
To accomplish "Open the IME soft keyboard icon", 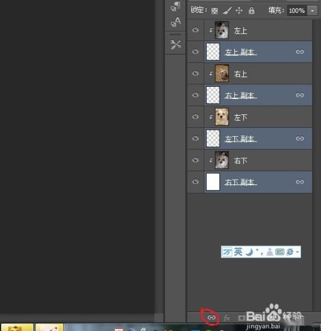I will (279, 252).
